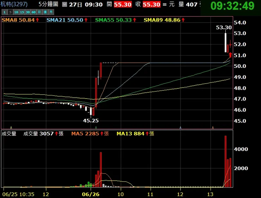Click the green marker below 06/26 candles
This screenshot has width=261, height=198.
pyautogui.click(x=96, y=128)
